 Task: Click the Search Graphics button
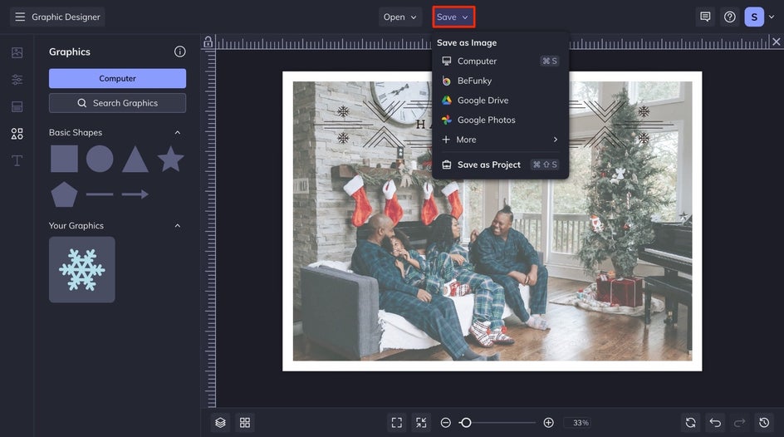117,103
